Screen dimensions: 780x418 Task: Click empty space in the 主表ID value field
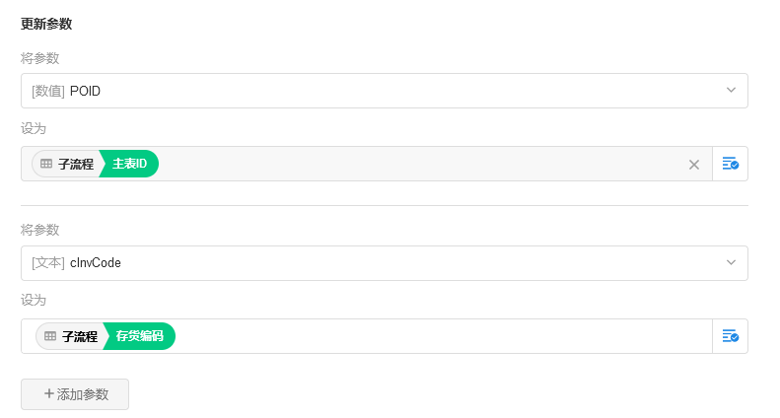(414, 165)
